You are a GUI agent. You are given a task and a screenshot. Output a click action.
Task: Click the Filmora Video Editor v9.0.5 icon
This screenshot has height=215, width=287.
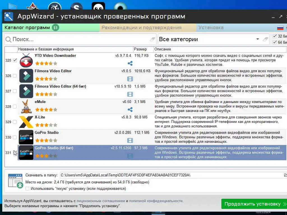point(26,76)
